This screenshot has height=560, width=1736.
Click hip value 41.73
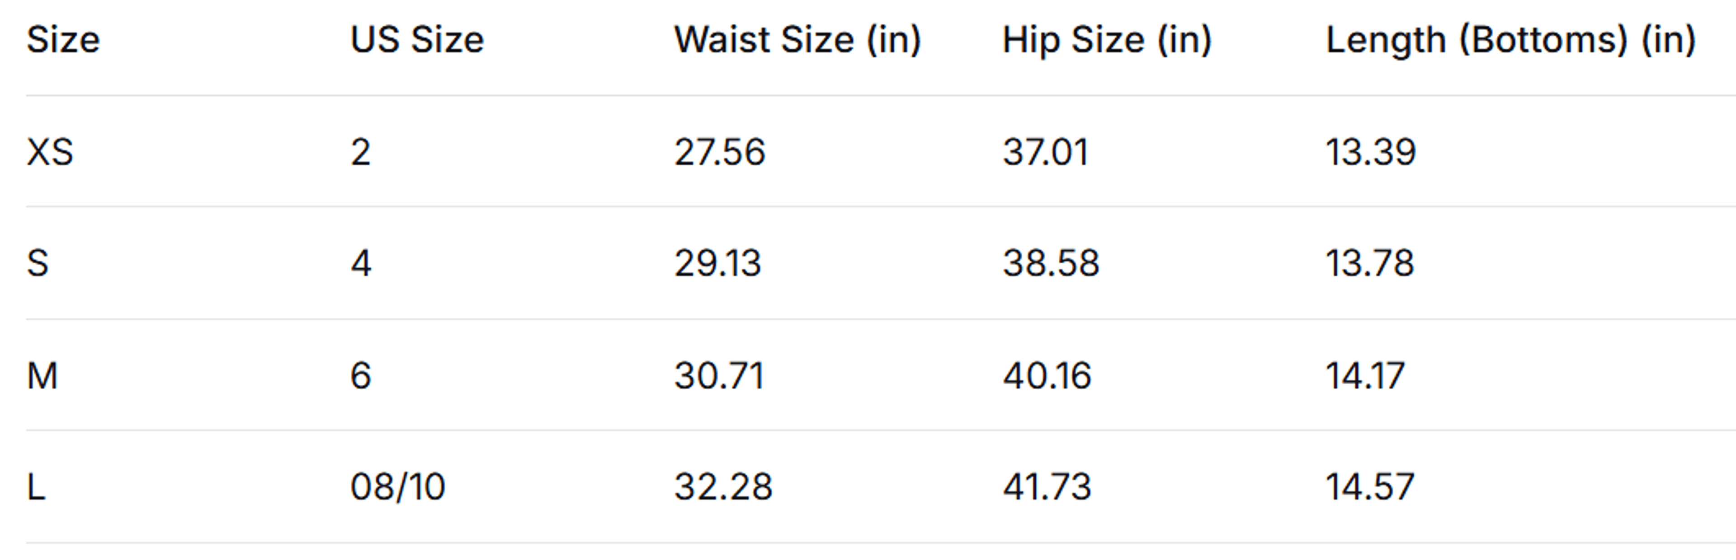pos(1047,487)
